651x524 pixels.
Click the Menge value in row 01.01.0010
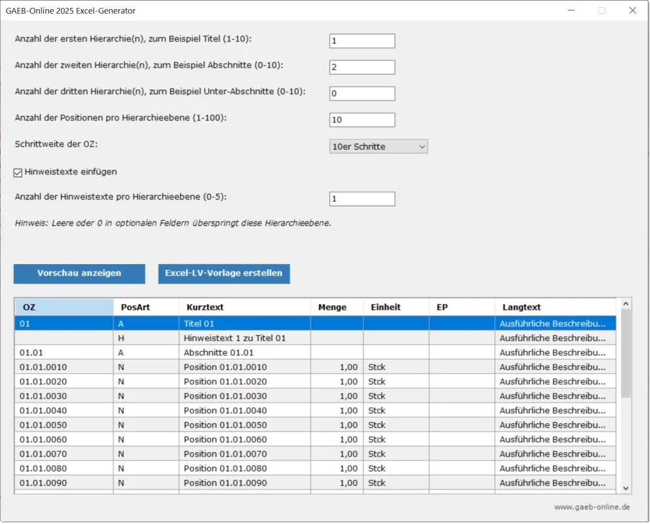(x=337, y=367)
